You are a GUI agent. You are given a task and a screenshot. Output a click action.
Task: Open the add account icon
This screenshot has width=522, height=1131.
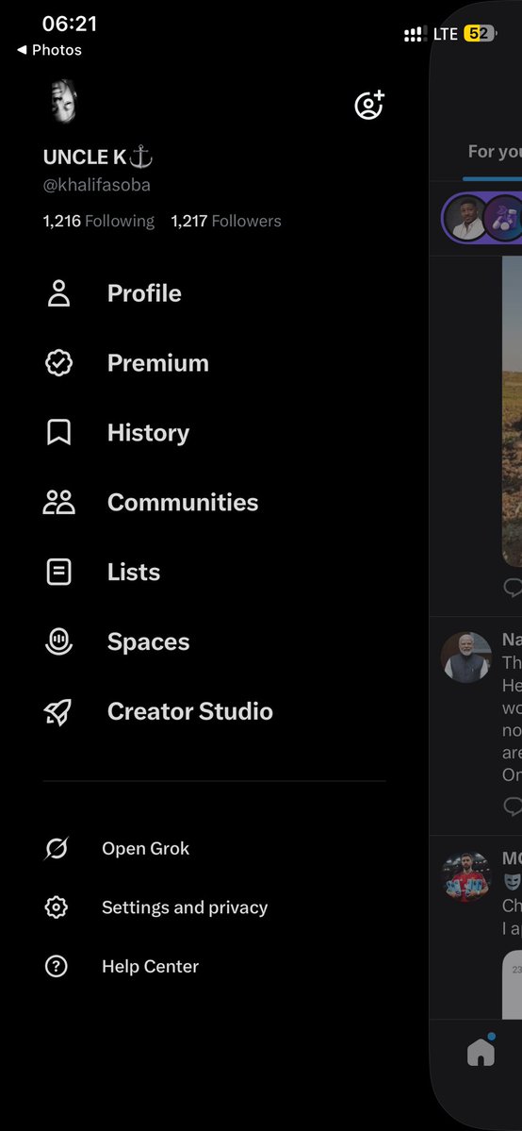(x=369, y=106)
